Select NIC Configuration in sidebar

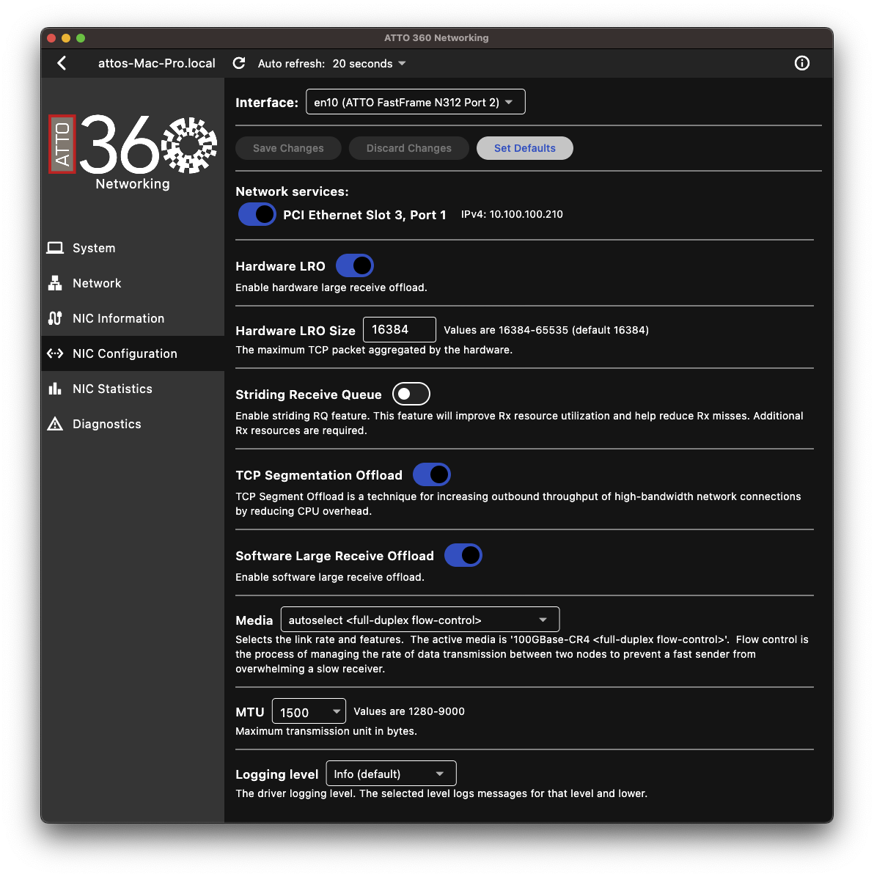(133, 353)
